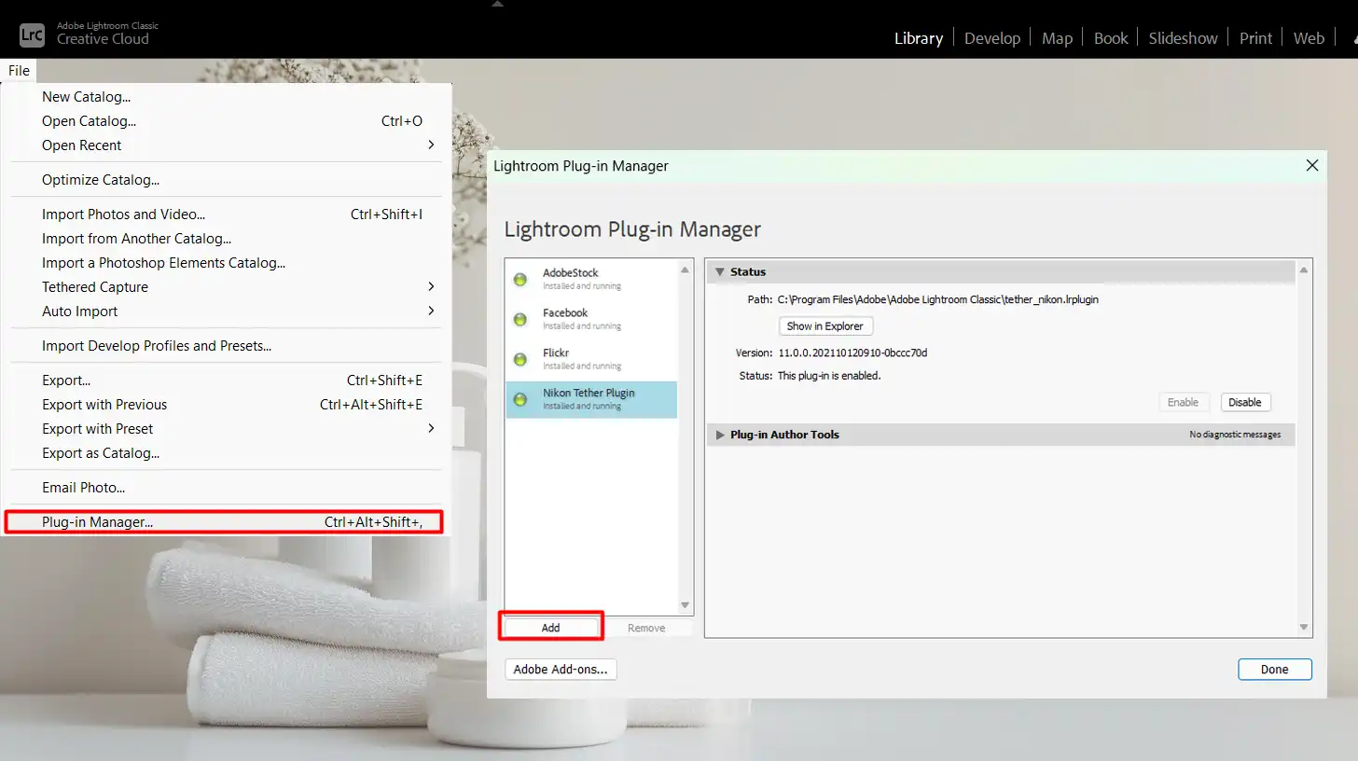Click Done to close the manager

[x=1274, y=669]
